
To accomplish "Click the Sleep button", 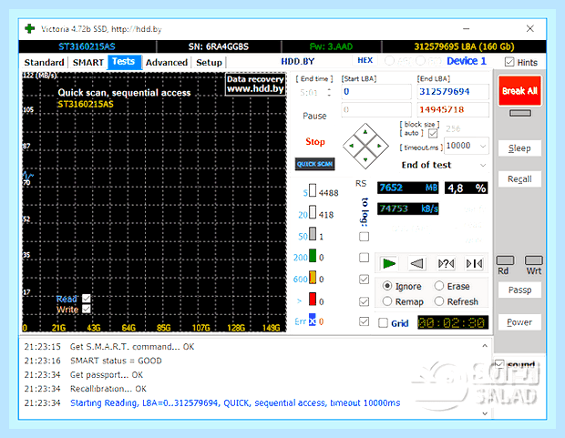I will tap(519, 148).
